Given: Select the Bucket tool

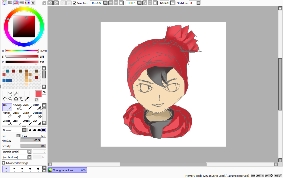Looking at the screenshot, I should (x=7, y=122).
